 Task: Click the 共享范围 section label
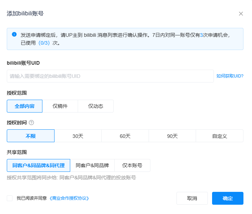(x=17, y=152)
